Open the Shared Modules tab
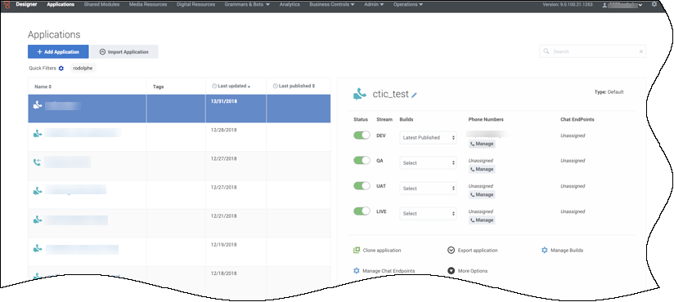This screenshot has height=302, width=674. click(102, 4)
